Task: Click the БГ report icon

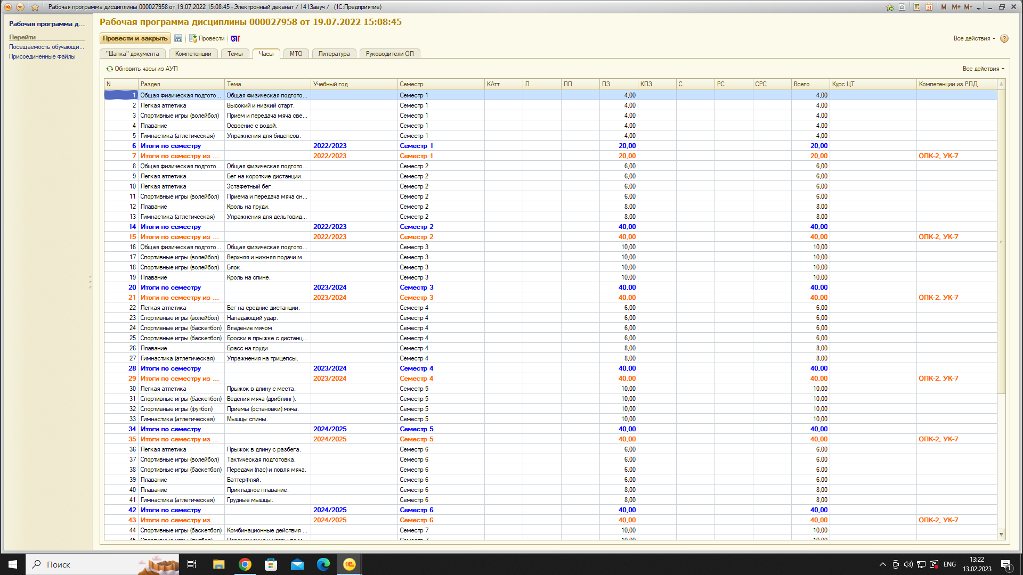Action: click(x=236, y=38)
